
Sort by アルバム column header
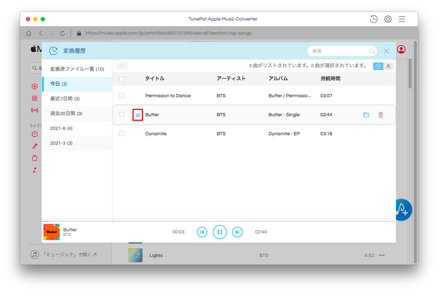coord(278,79)
